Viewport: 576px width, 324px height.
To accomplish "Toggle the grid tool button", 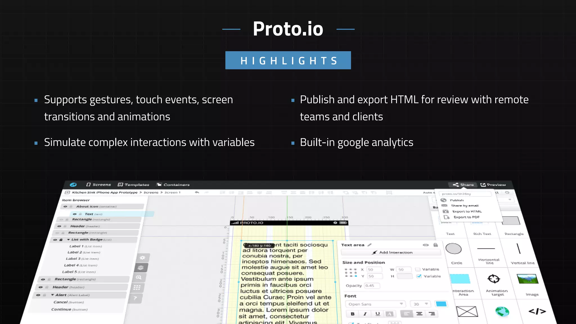I will 137,287.
